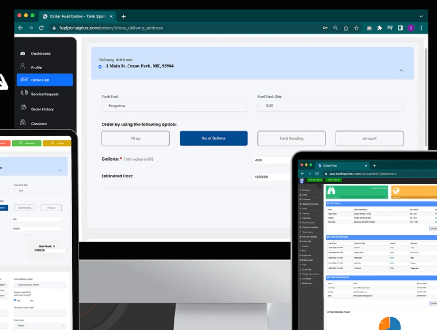Image resolution: width=437 pixels, height=330 pixels.
Task: Open Coupons in the portal sidebar
Action: point(34,123)
